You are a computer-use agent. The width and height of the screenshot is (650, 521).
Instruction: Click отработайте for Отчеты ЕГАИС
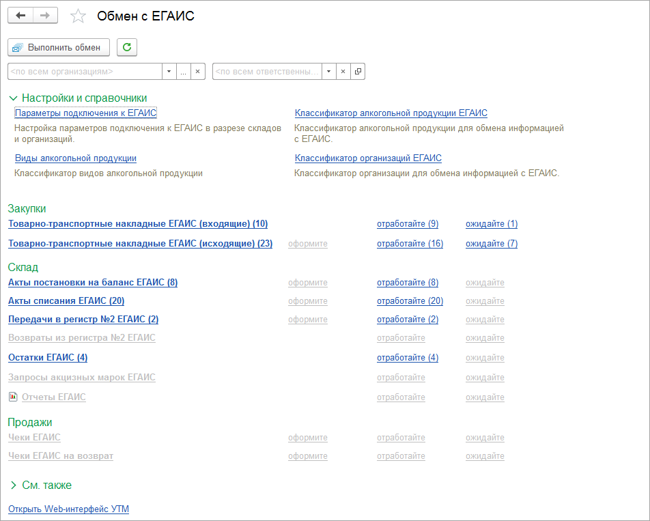point(401,397)
